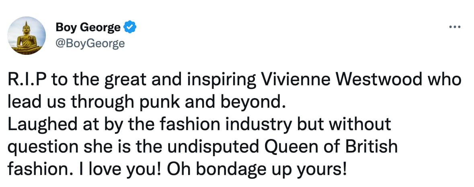The height and width of the screenshot is (187, 474).
Task: Click the word "who" ending the first line
Action: click(445, 80)
